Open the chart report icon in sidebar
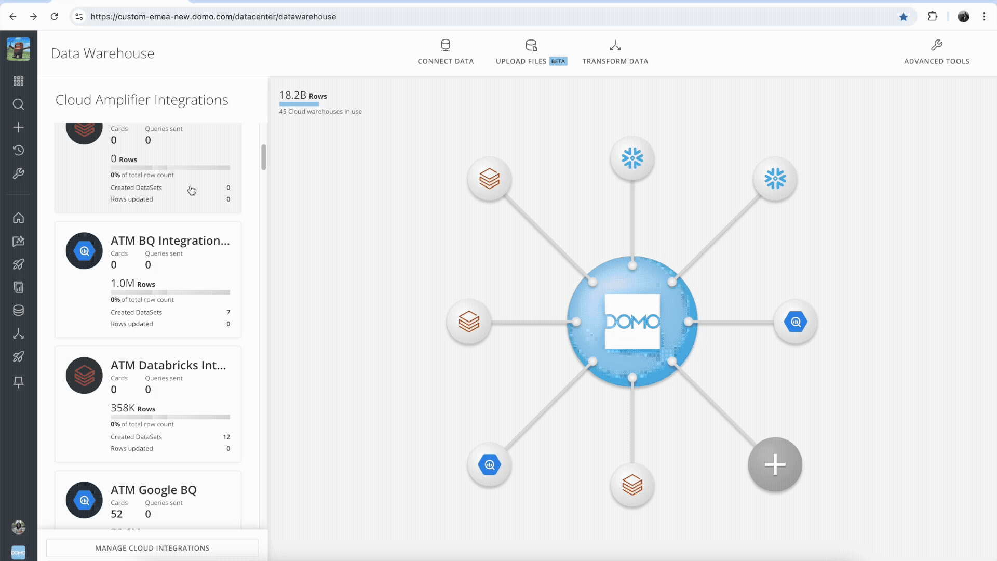Screen dimensions: 997x561 (x=18, y=287)
